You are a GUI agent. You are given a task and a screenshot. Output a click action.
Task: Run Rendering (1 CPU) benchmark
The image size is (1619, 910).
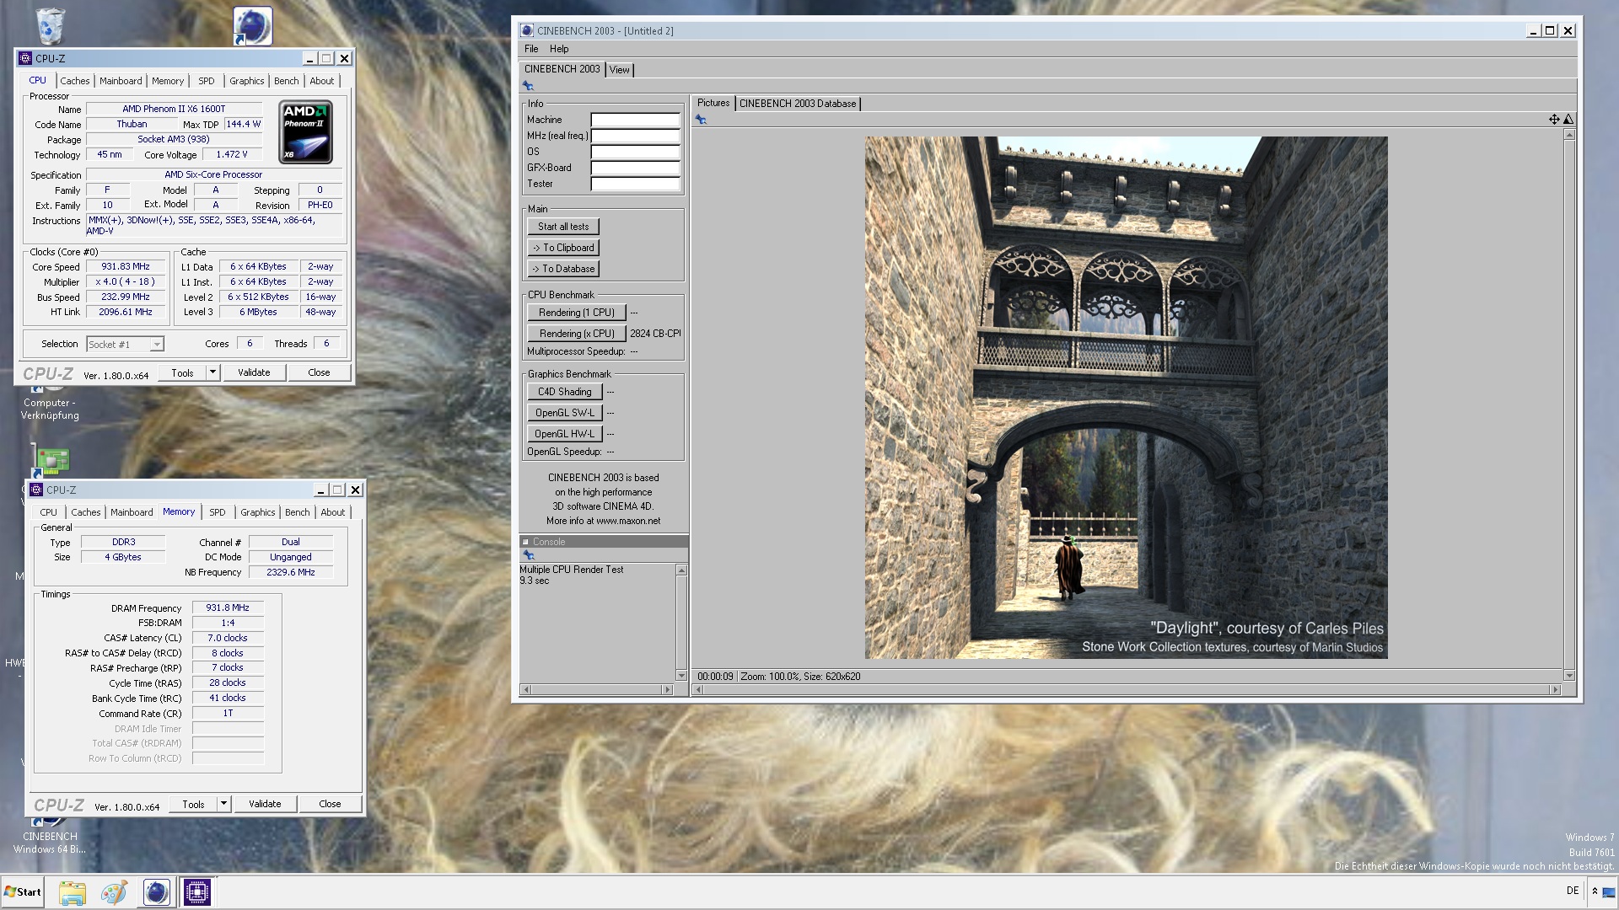[577, 313]
